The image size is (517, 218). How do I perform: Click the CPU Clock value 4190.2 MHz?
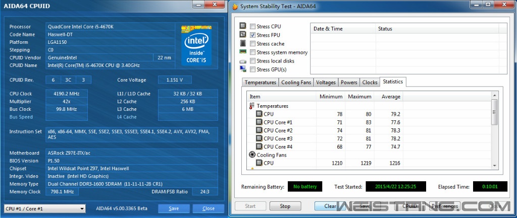(x=67, y=93)
